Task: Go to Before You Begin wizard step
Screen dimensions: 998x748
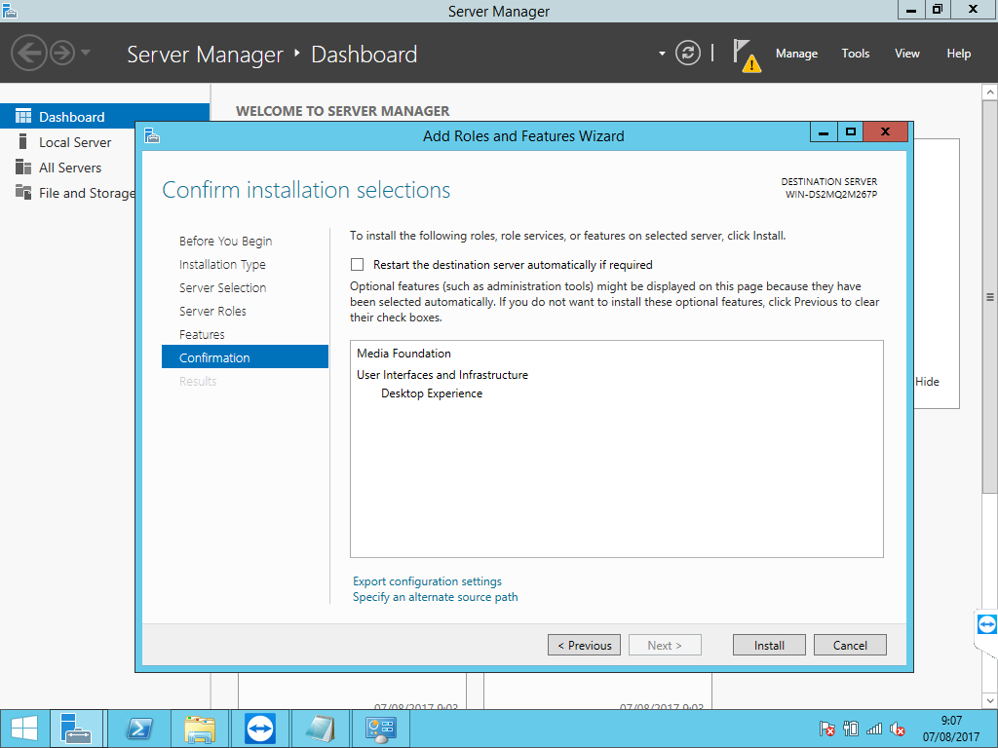Action: click(x=225, y=242)
